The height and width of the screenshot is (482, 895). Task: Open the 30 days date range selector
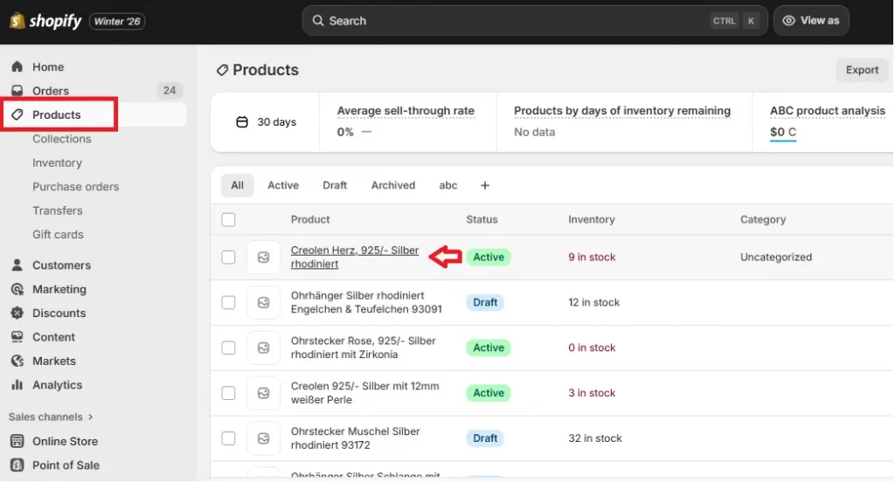pos(266,122)
